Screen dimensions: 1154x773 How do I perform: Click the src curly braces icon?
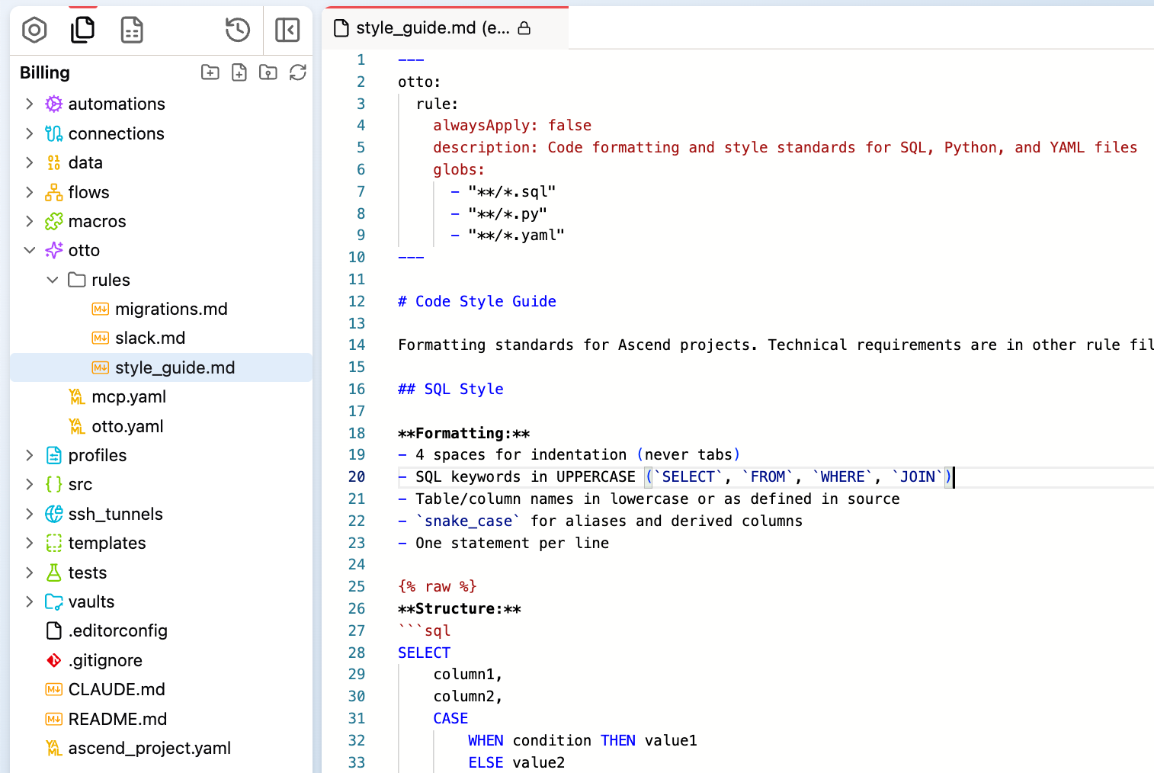54,484
